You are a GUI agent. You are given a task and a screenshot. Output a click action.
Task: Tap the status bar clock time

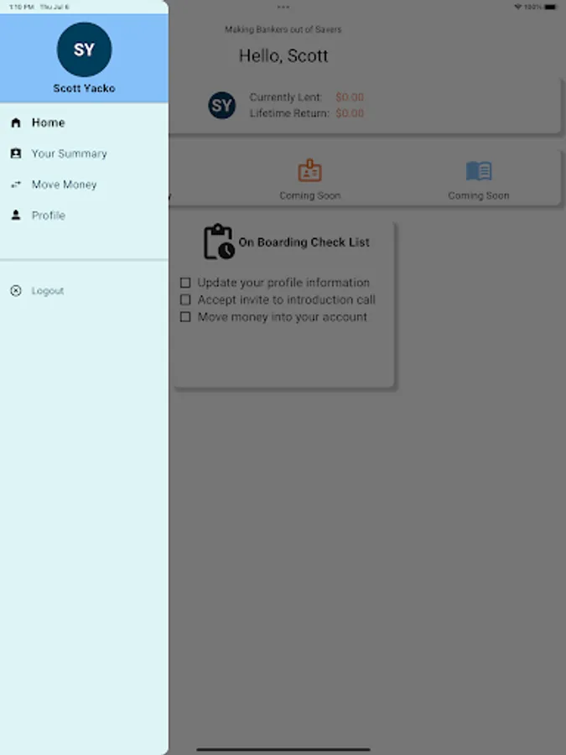(x=22, y=7)
